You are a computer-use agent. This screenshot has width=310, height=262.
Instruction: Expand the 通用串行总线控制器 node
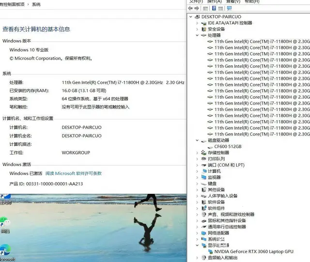point(197,227)
